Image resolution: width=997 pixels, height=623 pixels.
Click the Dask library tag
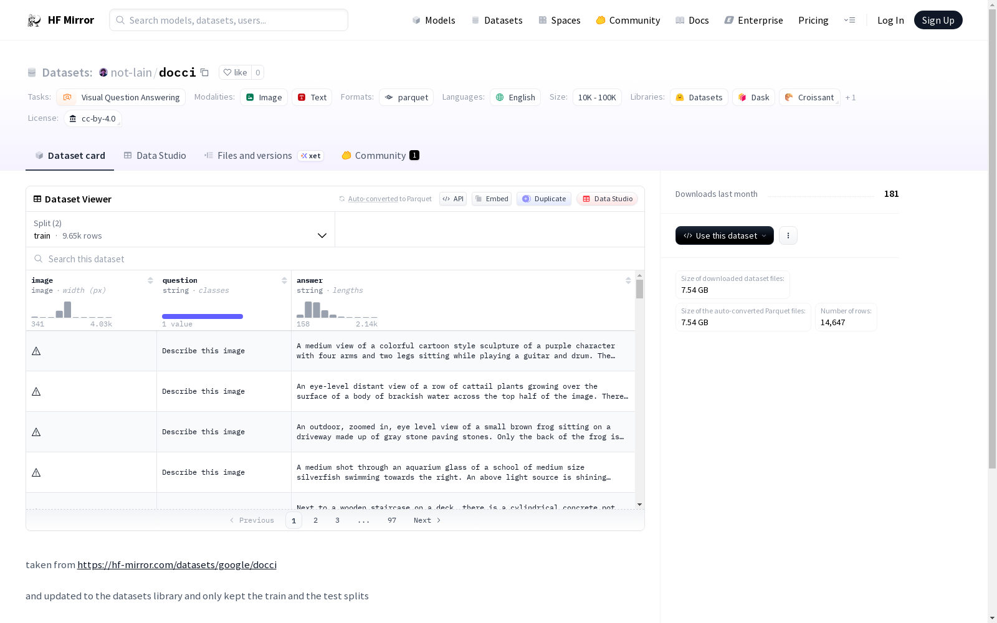[x=753, y=97]
